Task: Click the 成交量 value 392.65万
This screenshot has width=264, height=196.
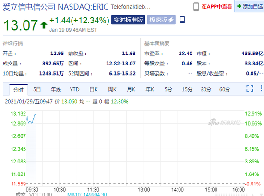Action: click(x=53, y=64)
